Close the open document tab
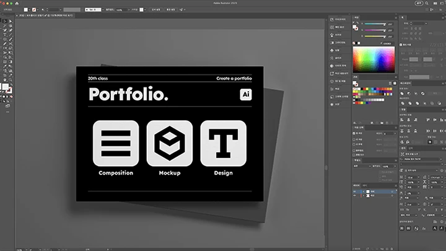 point(17,15)
